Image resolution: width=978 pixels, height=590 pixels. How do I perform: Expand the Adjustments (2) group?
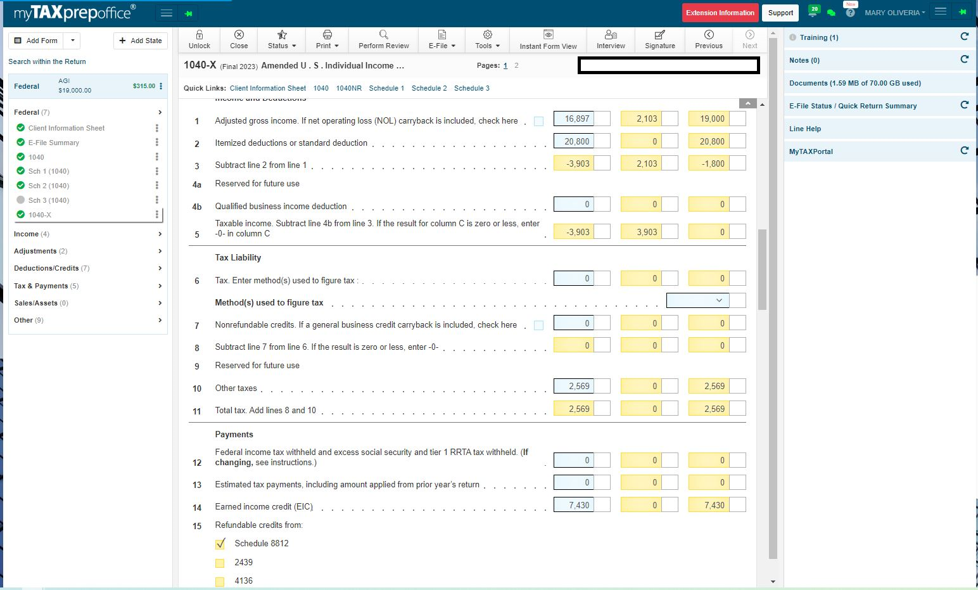[x=87, y=251]
